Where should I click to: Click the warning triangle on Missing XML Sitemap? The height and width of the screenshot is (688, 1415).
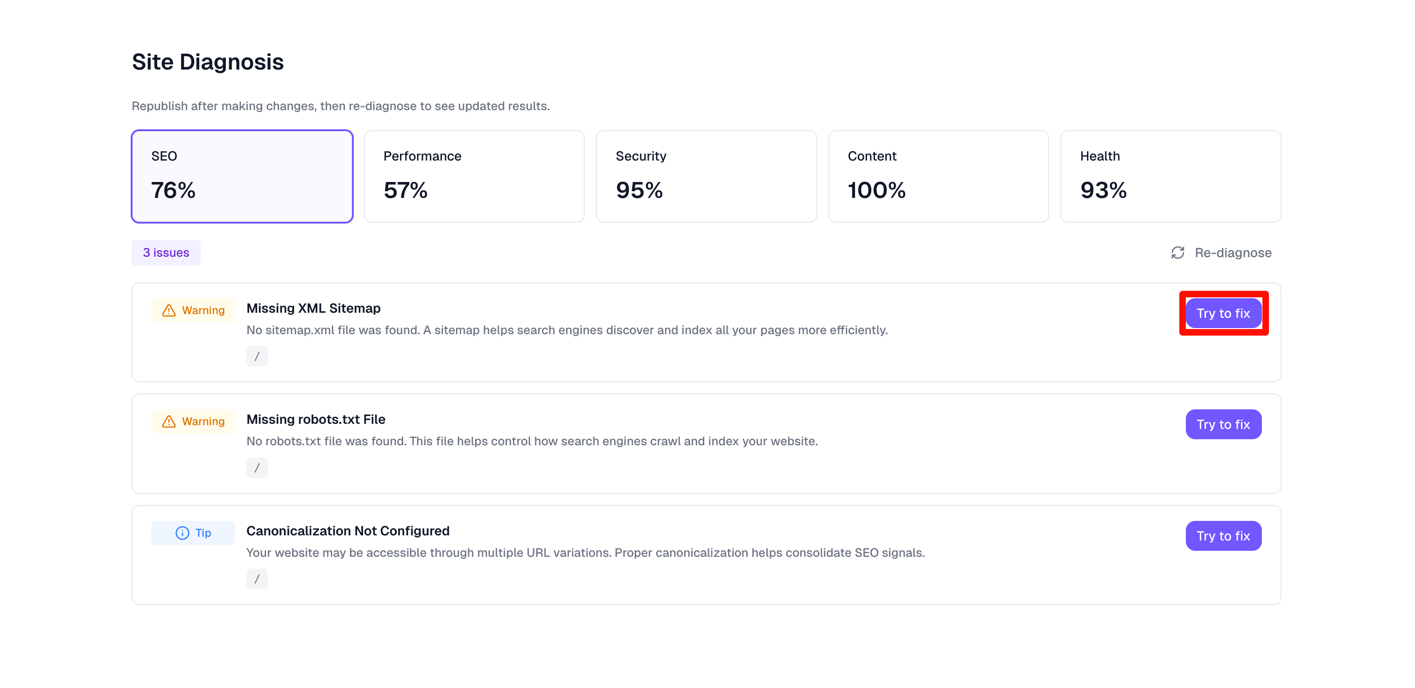168,310
